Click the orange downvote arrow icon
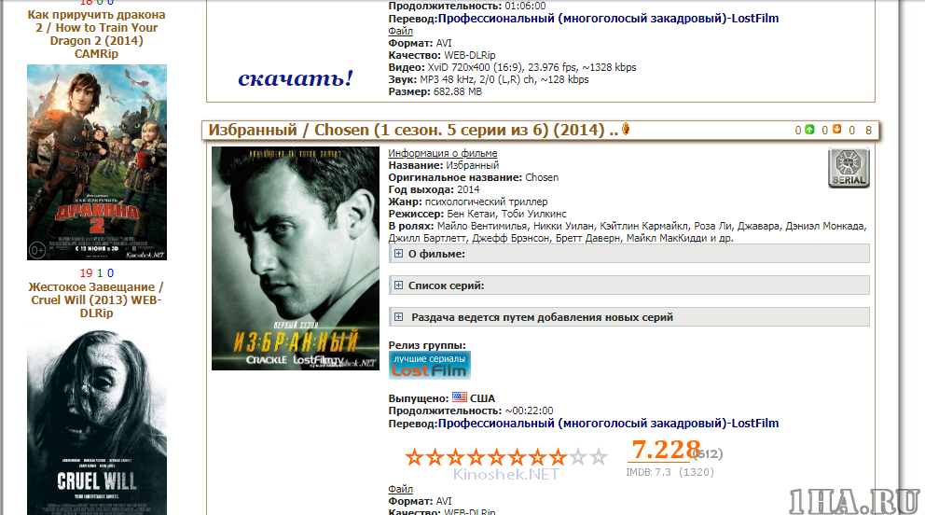The width and height of the screenshot is (925, 515). [x=836, y=129]
